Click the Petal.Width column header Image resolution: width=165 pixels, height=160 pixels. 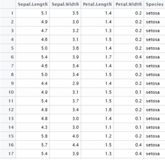click(129, 4)
